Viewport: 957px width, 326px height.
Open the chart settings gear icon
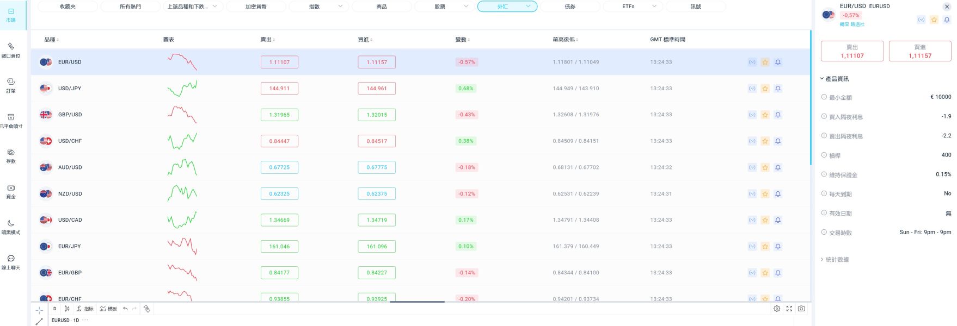click(777, 309)
